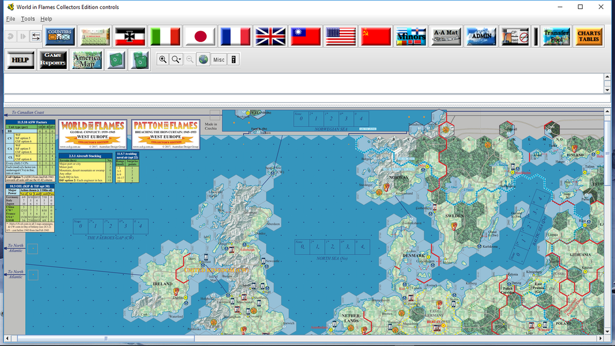Open the United Kingdom flag forces window
The image size is (615, 346).
[x=270, y=37]
